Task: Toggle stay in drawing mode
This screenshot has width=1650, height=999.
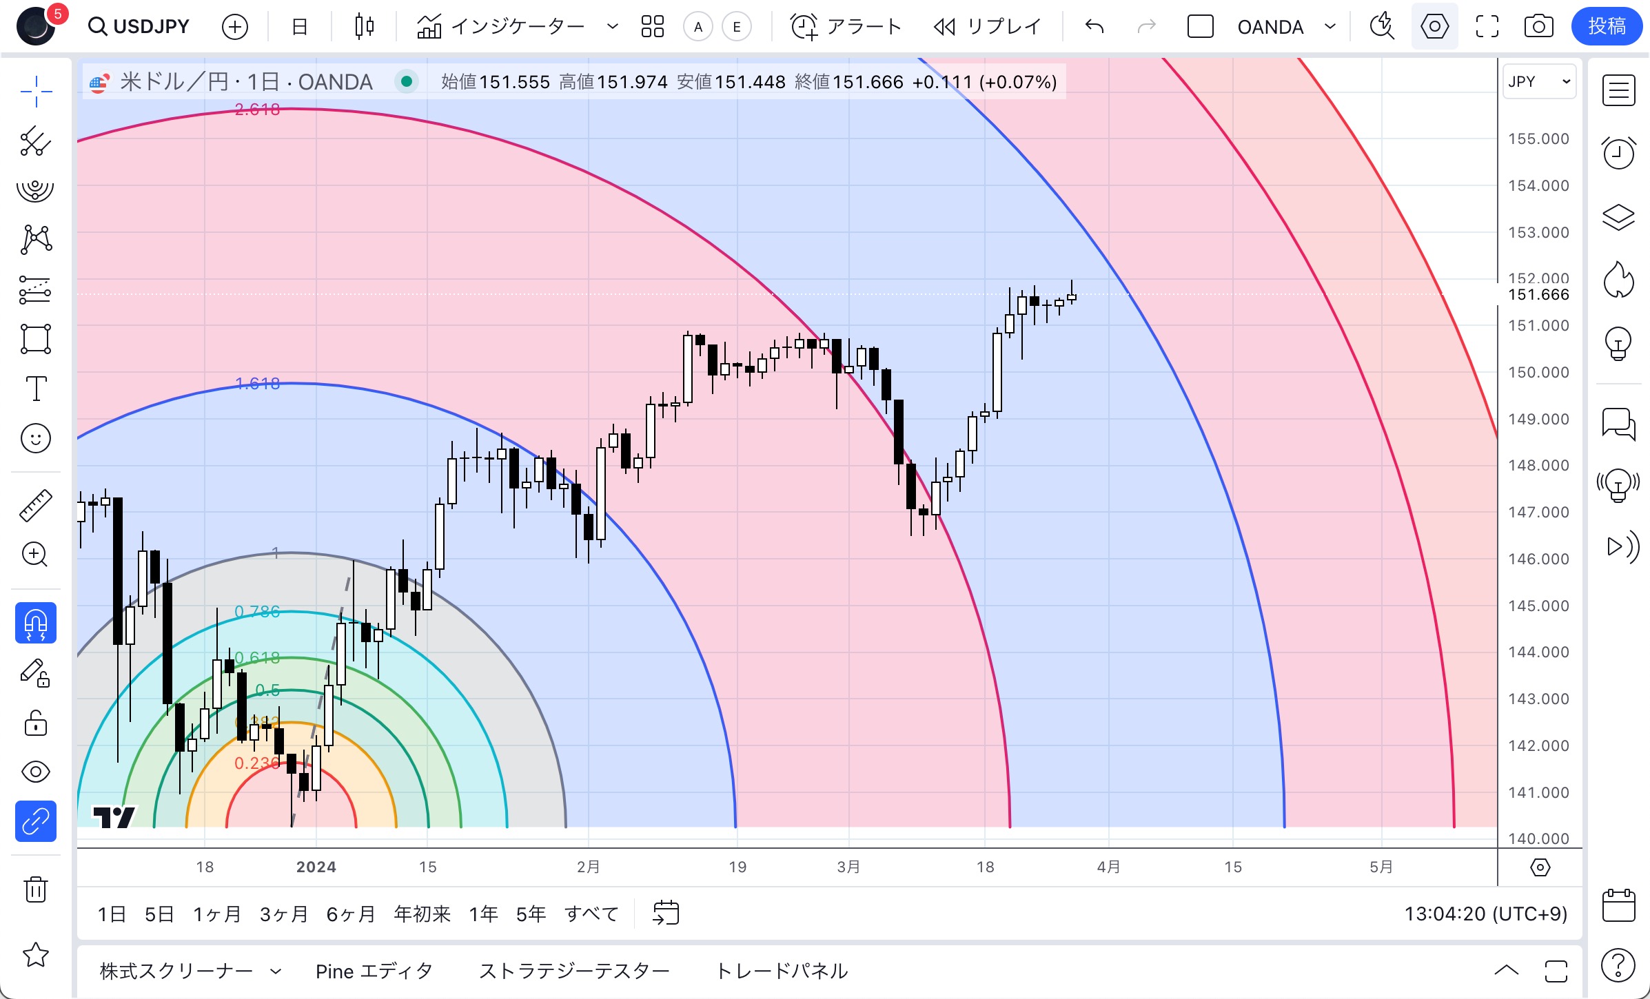Action: (x=36, y=673)
